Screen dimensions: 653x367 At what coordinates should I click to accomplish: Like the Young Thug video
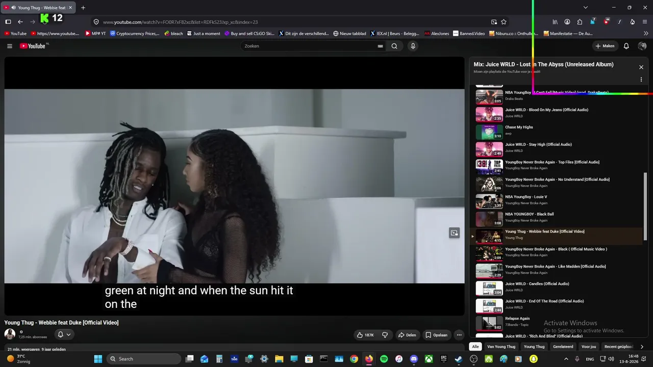(365, 335)
